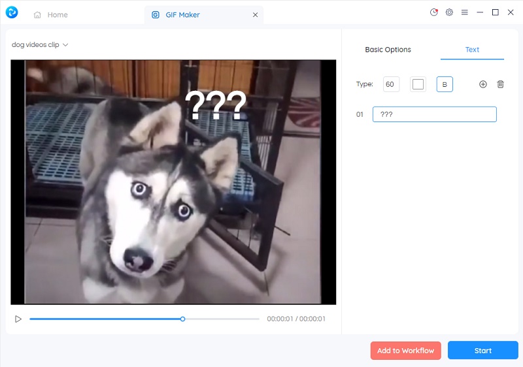Click the GIF Maker tab icon
The height and width of the screenshot is (367, 523).
(156, 15)
